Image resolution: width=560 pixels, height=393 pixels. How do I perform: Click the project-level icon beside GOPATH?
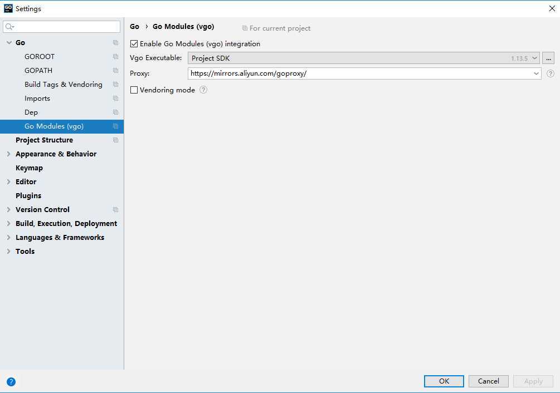pos(115,70)
